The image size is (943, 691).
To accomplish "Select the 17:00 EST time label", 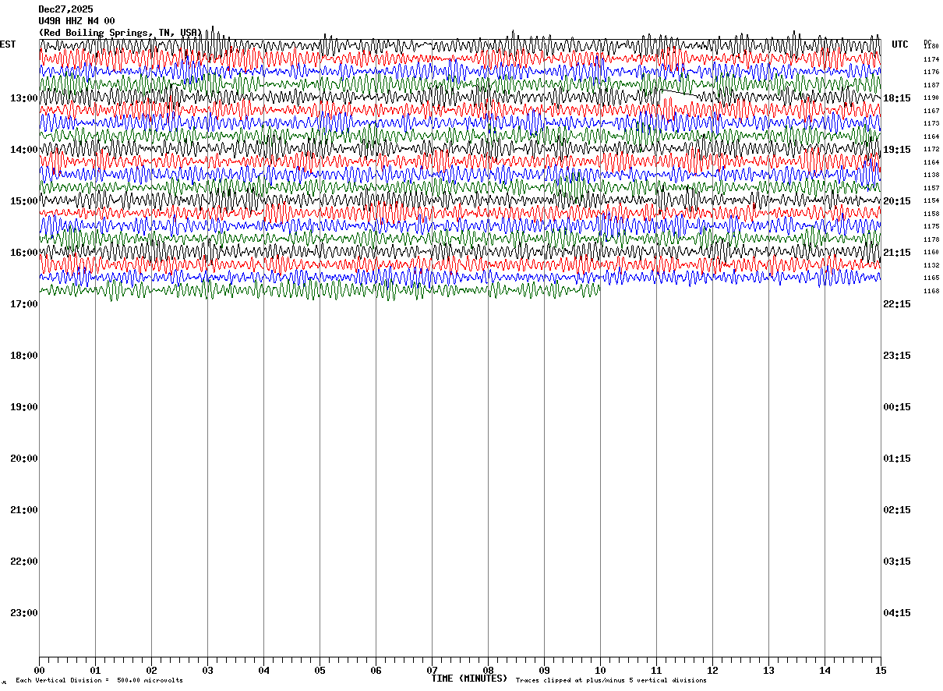I will 24,304.
